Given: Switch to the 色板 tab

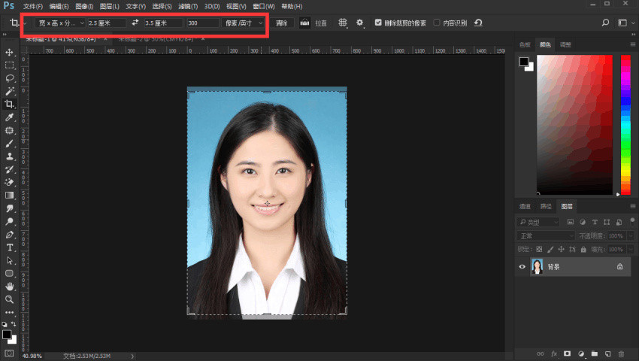Looking at the screenshot, I should coord(525,45).
